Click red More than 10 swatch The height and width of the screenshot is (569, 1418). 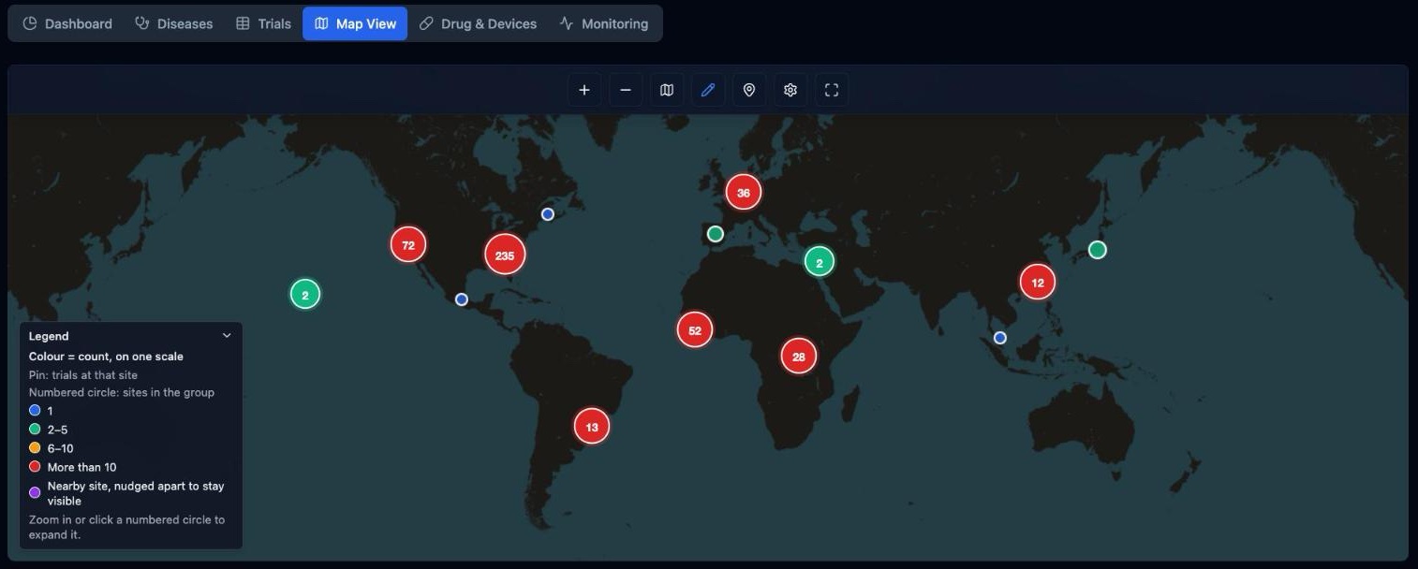pos(35,467)
